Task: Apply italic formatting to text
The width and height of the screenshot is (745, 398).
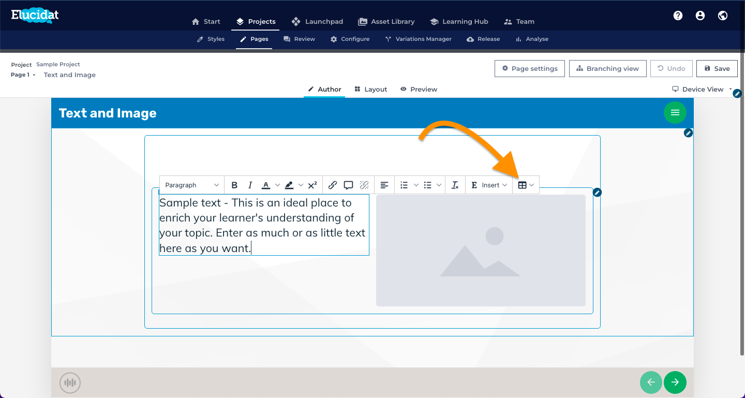Action: point(250,185)
